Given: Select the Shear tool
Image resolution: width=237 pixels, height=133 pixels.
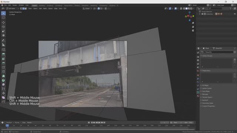Looking at the screenshot, I should point(3,98).
